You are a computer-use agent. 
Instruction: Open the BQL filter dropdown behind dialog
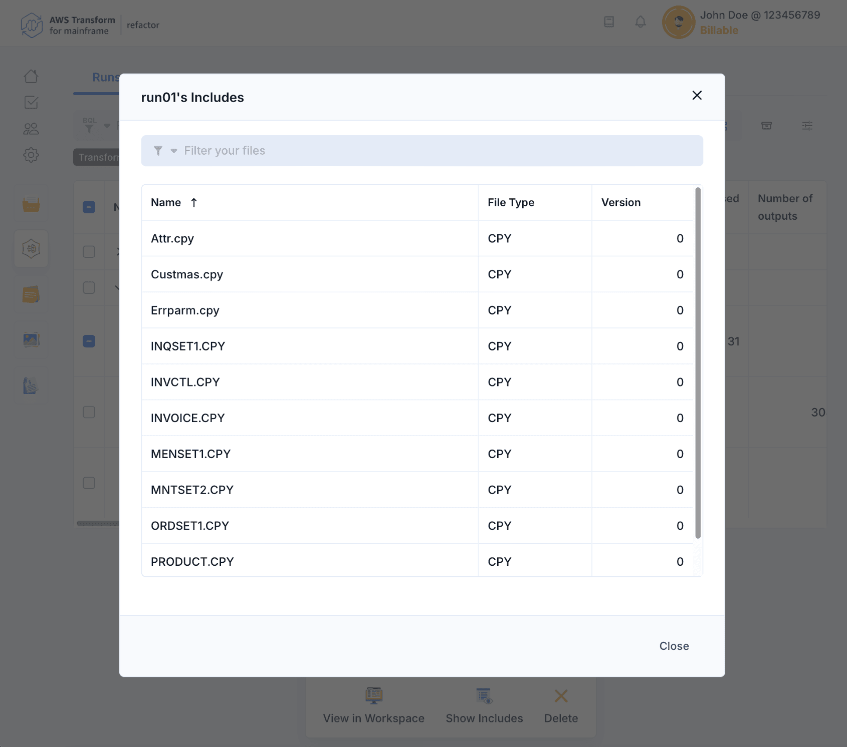tap(107, 126)
